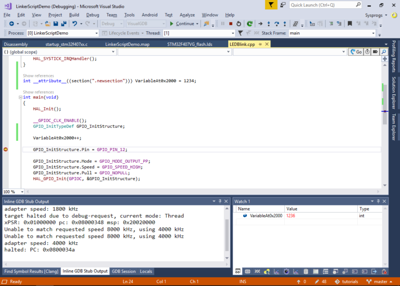Toggle the pin on LEDBlink.cpp tab
The width and height of the screenshot is (400, 286).
259,44
